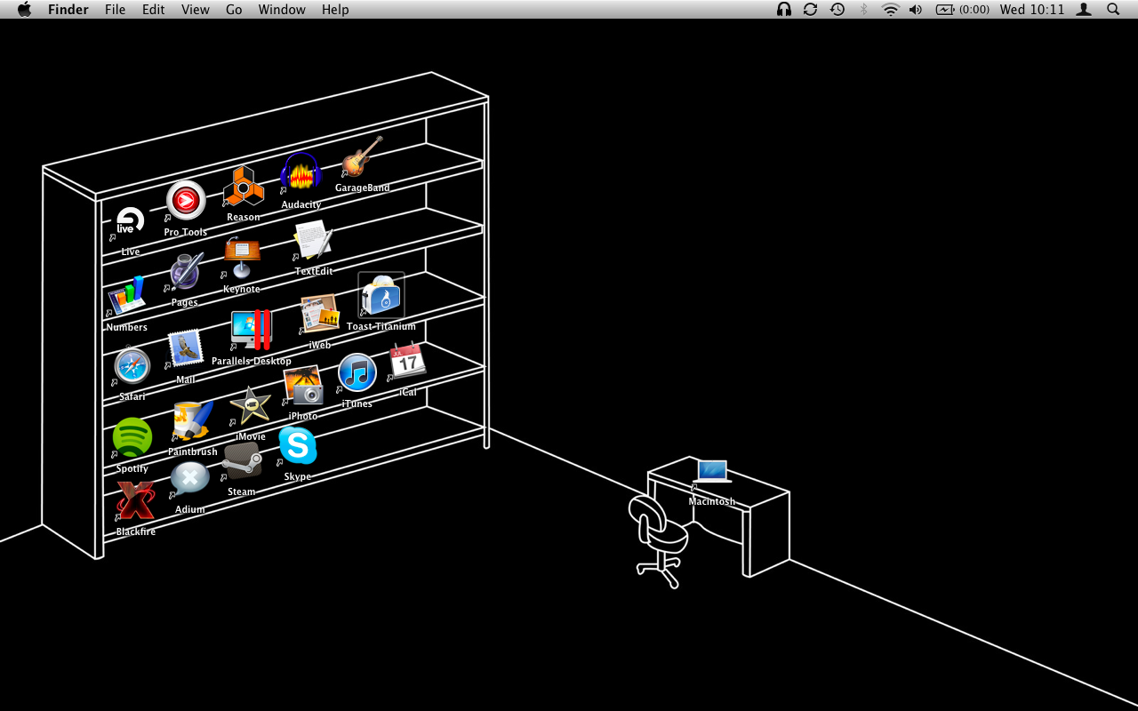
Task: Click the Spotify green icon
Action: click(132, 438)
